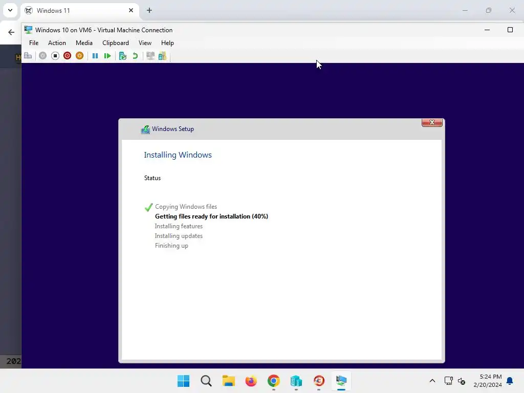Open the red circular app in the taskbar

[x=319, y=381]
